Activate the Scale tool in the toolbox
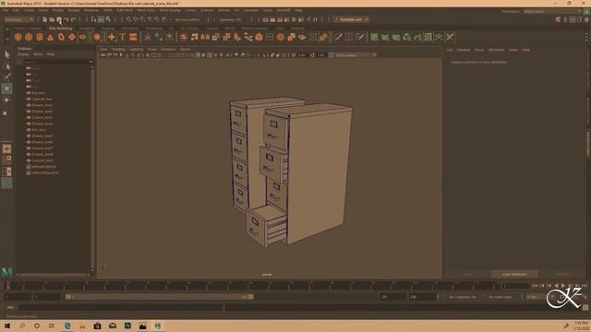The image size is (591, 332). click(6, 113)
